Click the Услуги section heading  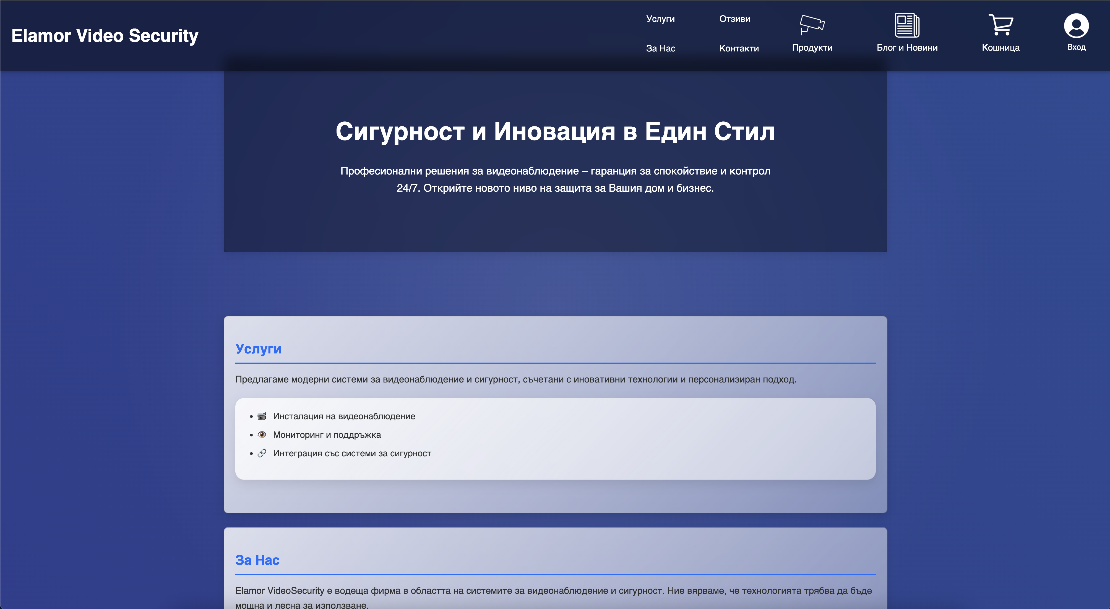258,349
